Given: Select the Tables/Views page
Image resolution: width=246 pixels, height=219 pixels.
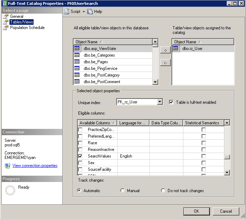Looking at the screenshot, I should [22, 22].
